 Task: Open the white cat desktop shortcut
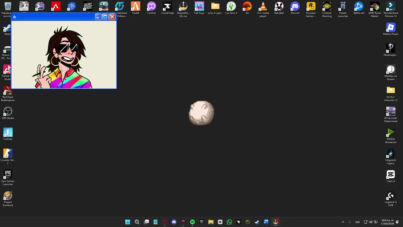[24, 6]
